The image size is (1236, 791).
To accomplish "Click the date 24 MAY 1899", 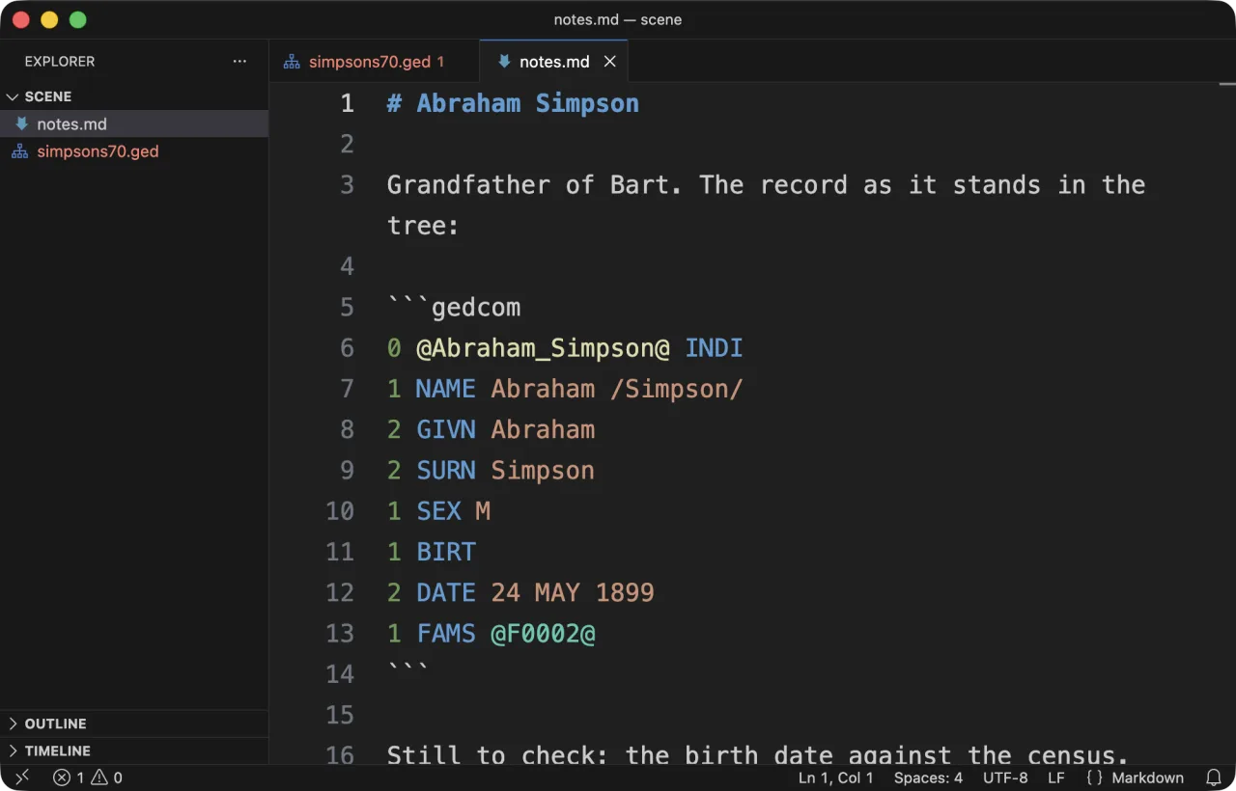I will pyautogui.click(x=573, y=592).
